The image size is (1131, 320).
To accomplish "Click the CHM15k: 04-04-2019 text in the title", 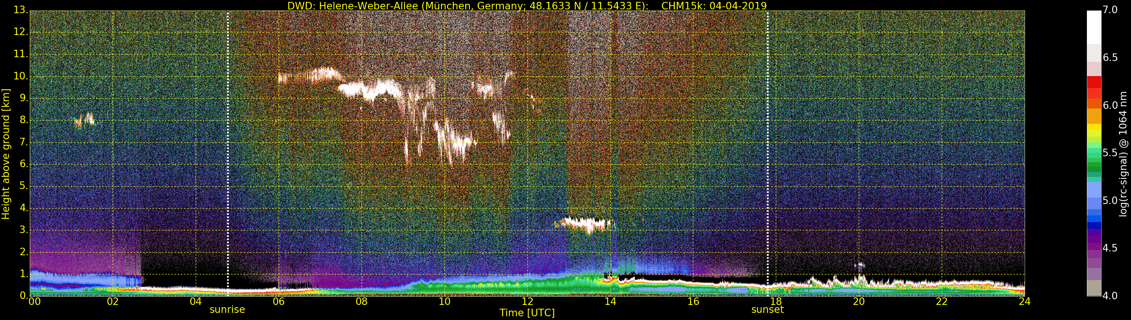I will [x=713, y=6].
